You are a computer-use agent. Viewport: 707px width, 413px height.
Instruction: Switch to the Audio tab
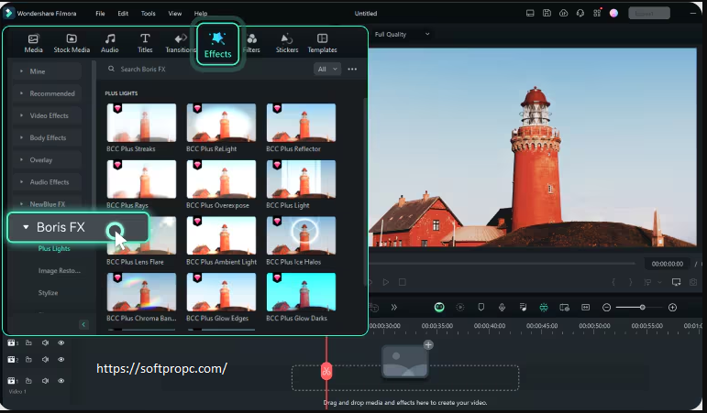(109, 44)
